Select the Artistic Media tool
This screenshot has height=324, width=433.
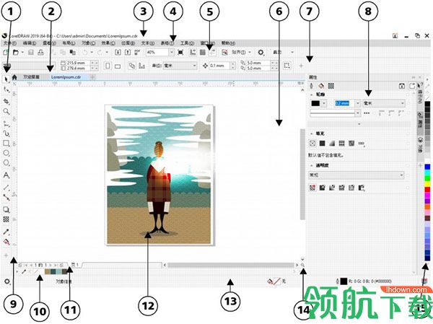click(x=6, y=133)
